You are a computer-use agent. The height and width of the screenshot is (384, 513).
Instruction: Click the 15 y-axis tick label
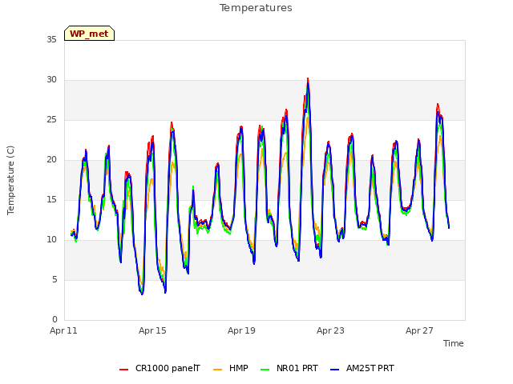(x=51, y=200)
